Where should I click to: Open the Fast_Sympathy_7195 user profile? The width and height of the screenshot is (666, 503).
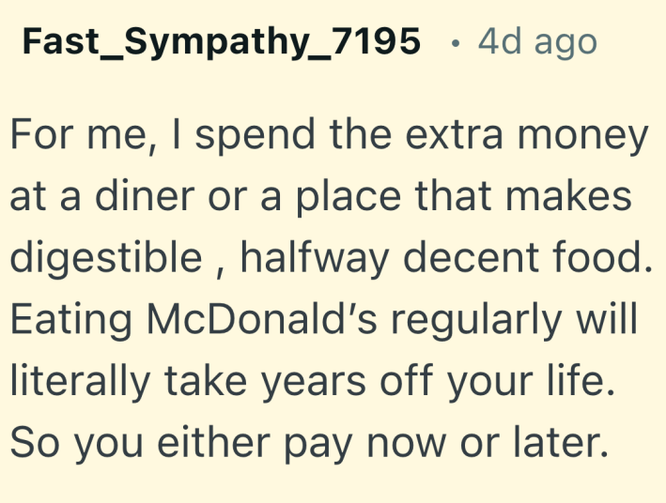coord(221,41)
